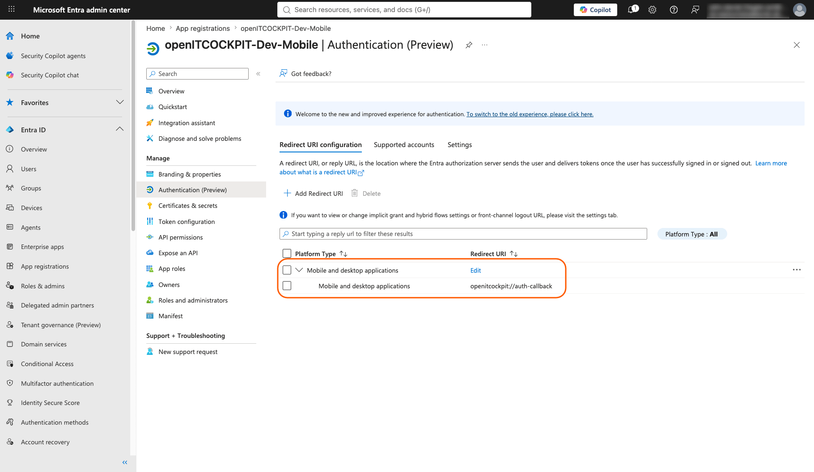The width and height of the screenshot is (814, 472).
Task: Collapse the Mobile and desktop applications group
Action: pyautogui.click(x=299, y=270)
